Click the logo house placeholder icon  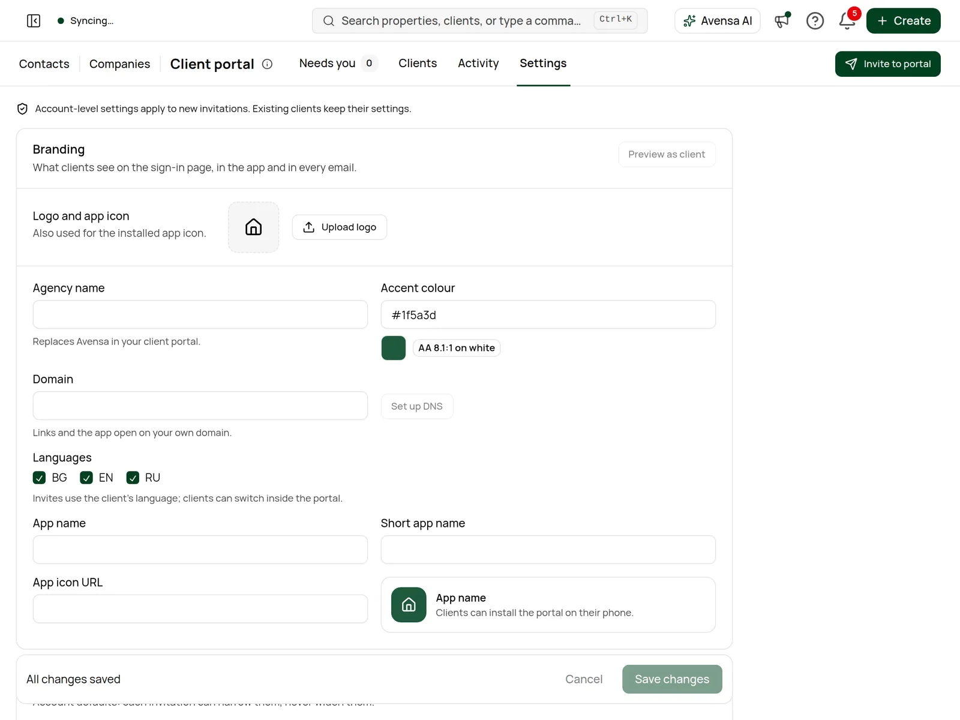254,227
